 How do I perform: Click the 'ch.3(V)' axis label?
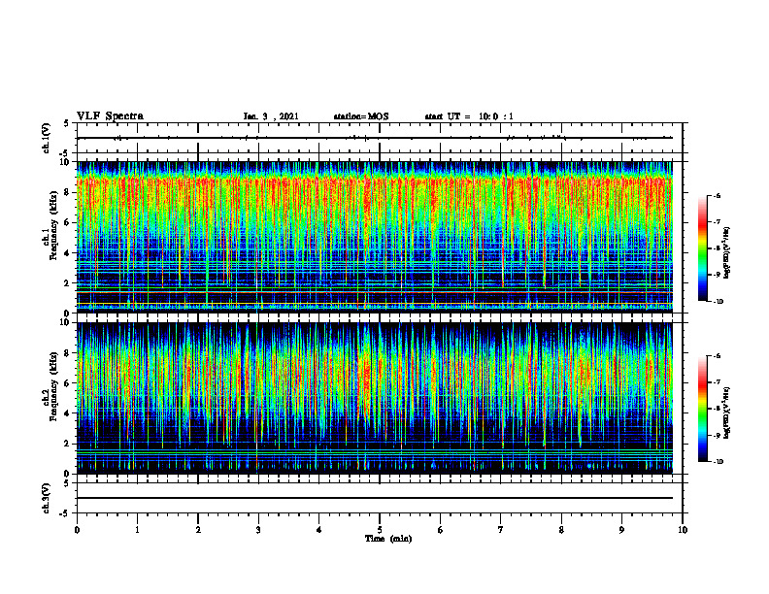point(47,498)
